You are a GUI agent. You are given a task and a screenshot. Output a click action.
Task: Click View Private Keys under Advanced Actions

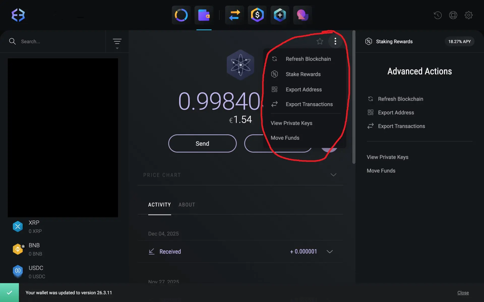click(x=387, y=157)
